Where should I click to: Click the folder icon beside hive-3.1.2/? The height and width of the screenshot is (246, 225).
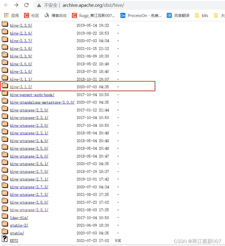[5, 85]
